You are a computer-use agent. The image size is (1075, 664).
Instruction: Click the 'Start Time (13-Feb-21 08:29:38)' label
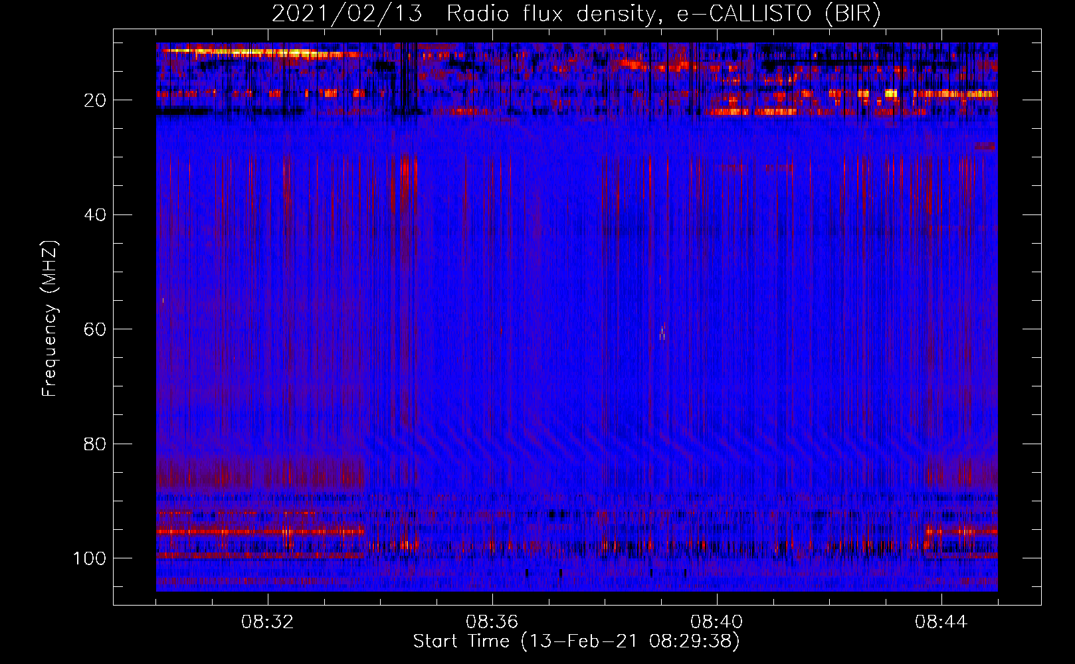point(576,641)
